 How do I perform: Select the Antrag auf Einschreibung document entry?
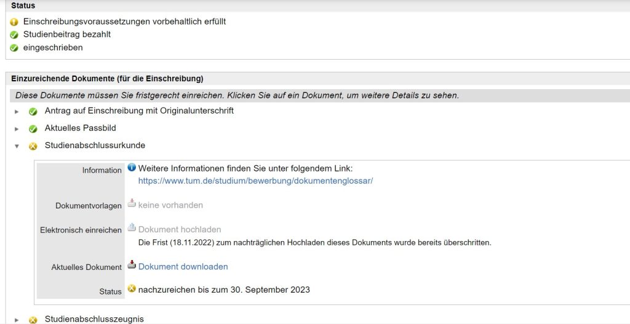139,111
